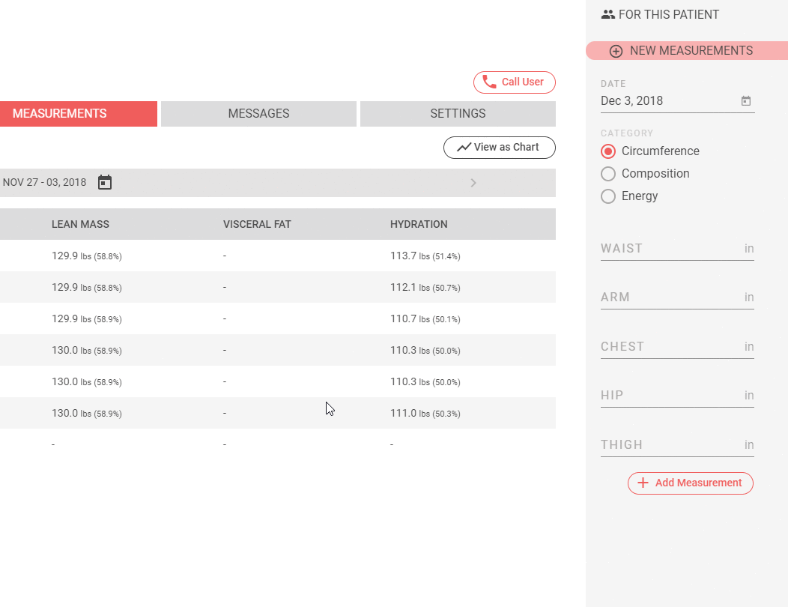
Task: Expand the Nov 27 - 03, 2018 date range
Action: click(x=45, y=182)
